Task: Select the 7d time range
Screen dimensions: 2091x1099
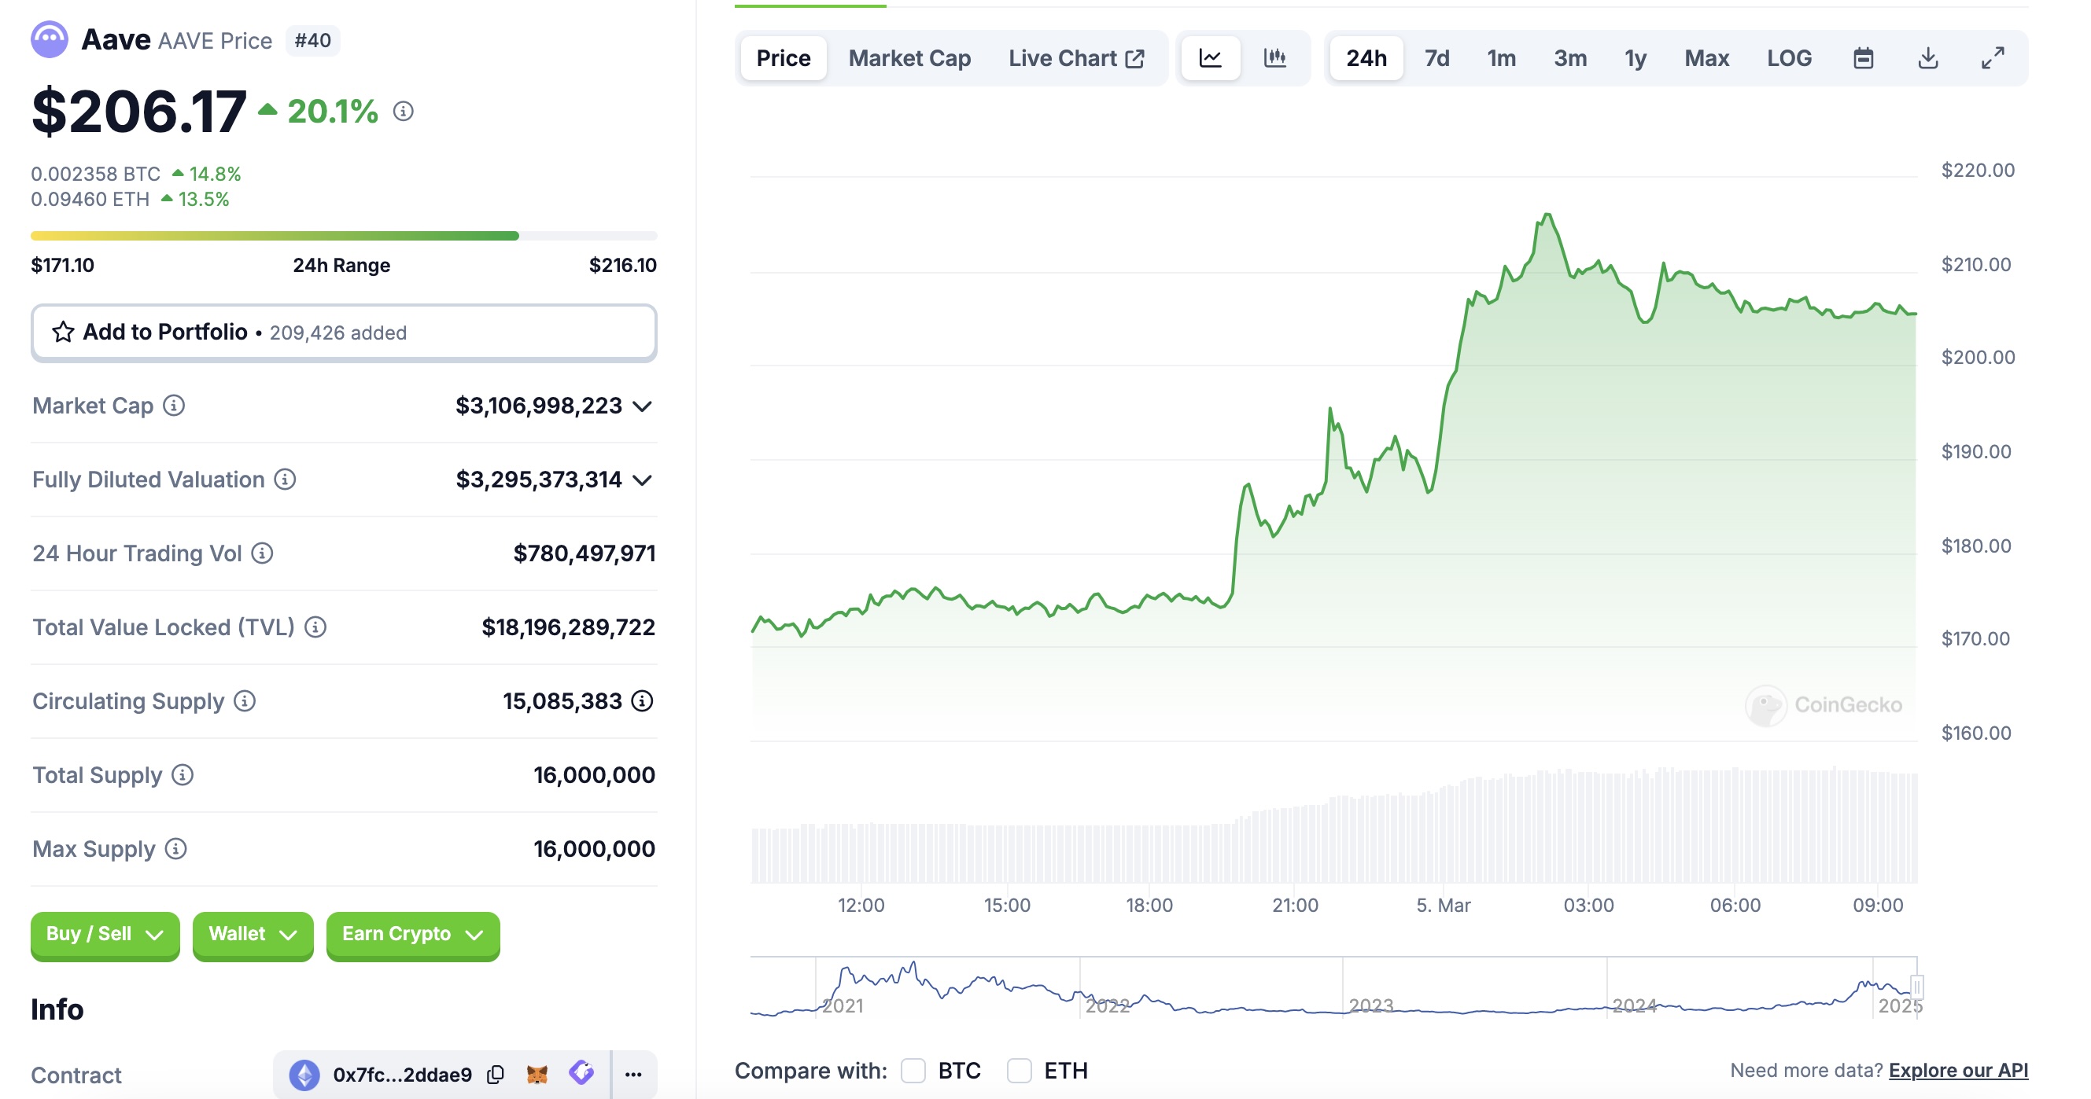Action: pos(1436,57)
